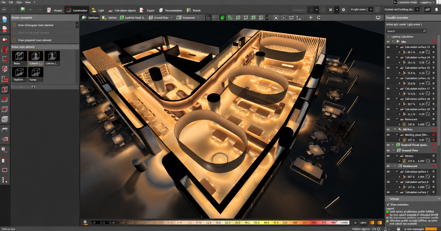The image size is (441, 231).
Task: Click Draw rectangular room element
Action: click(43, 25)
